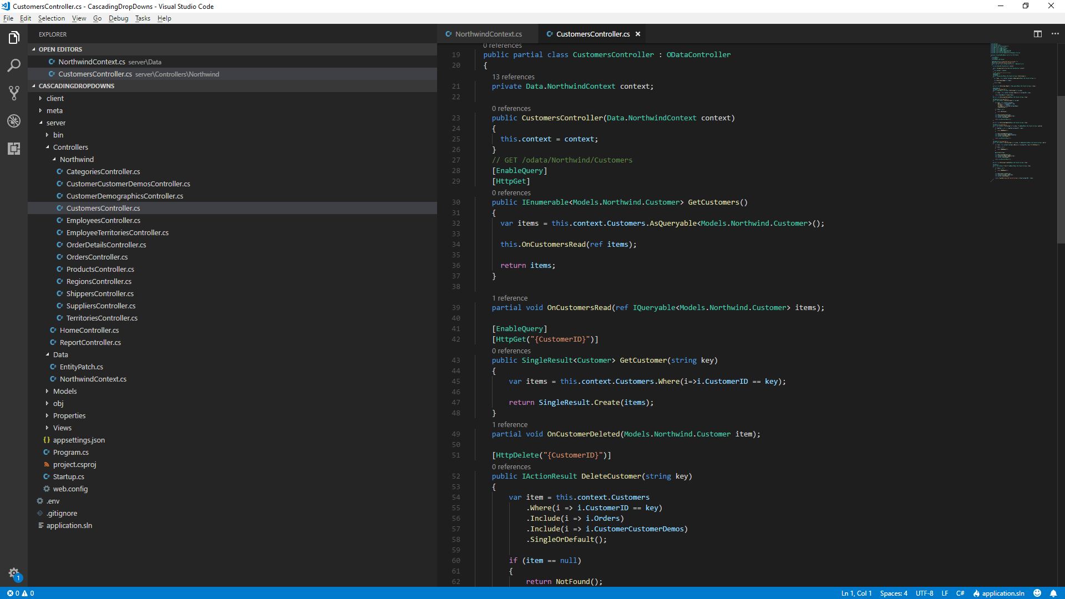The image size is (1065, 599).
Task: Select the Extensions icon in activity bar
Action: point(13,149)
